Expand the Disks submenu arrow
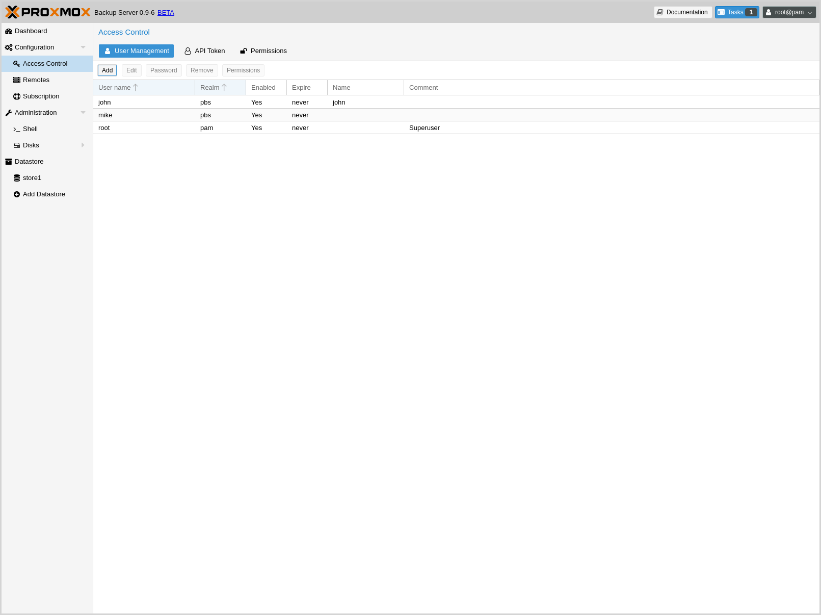Screen dimensions: 821x615 click(83, 145)
